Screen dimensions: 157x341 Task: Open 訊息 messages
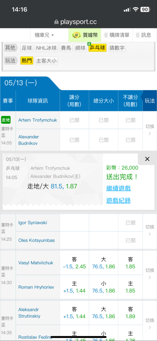point(143,35)
